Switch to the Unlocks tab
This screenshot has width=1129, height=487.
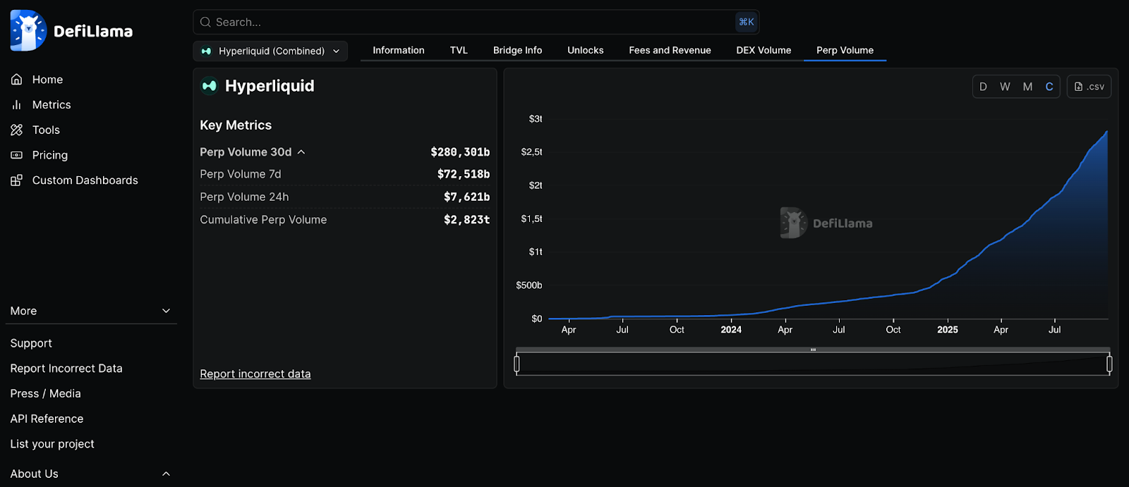[586, 50]
